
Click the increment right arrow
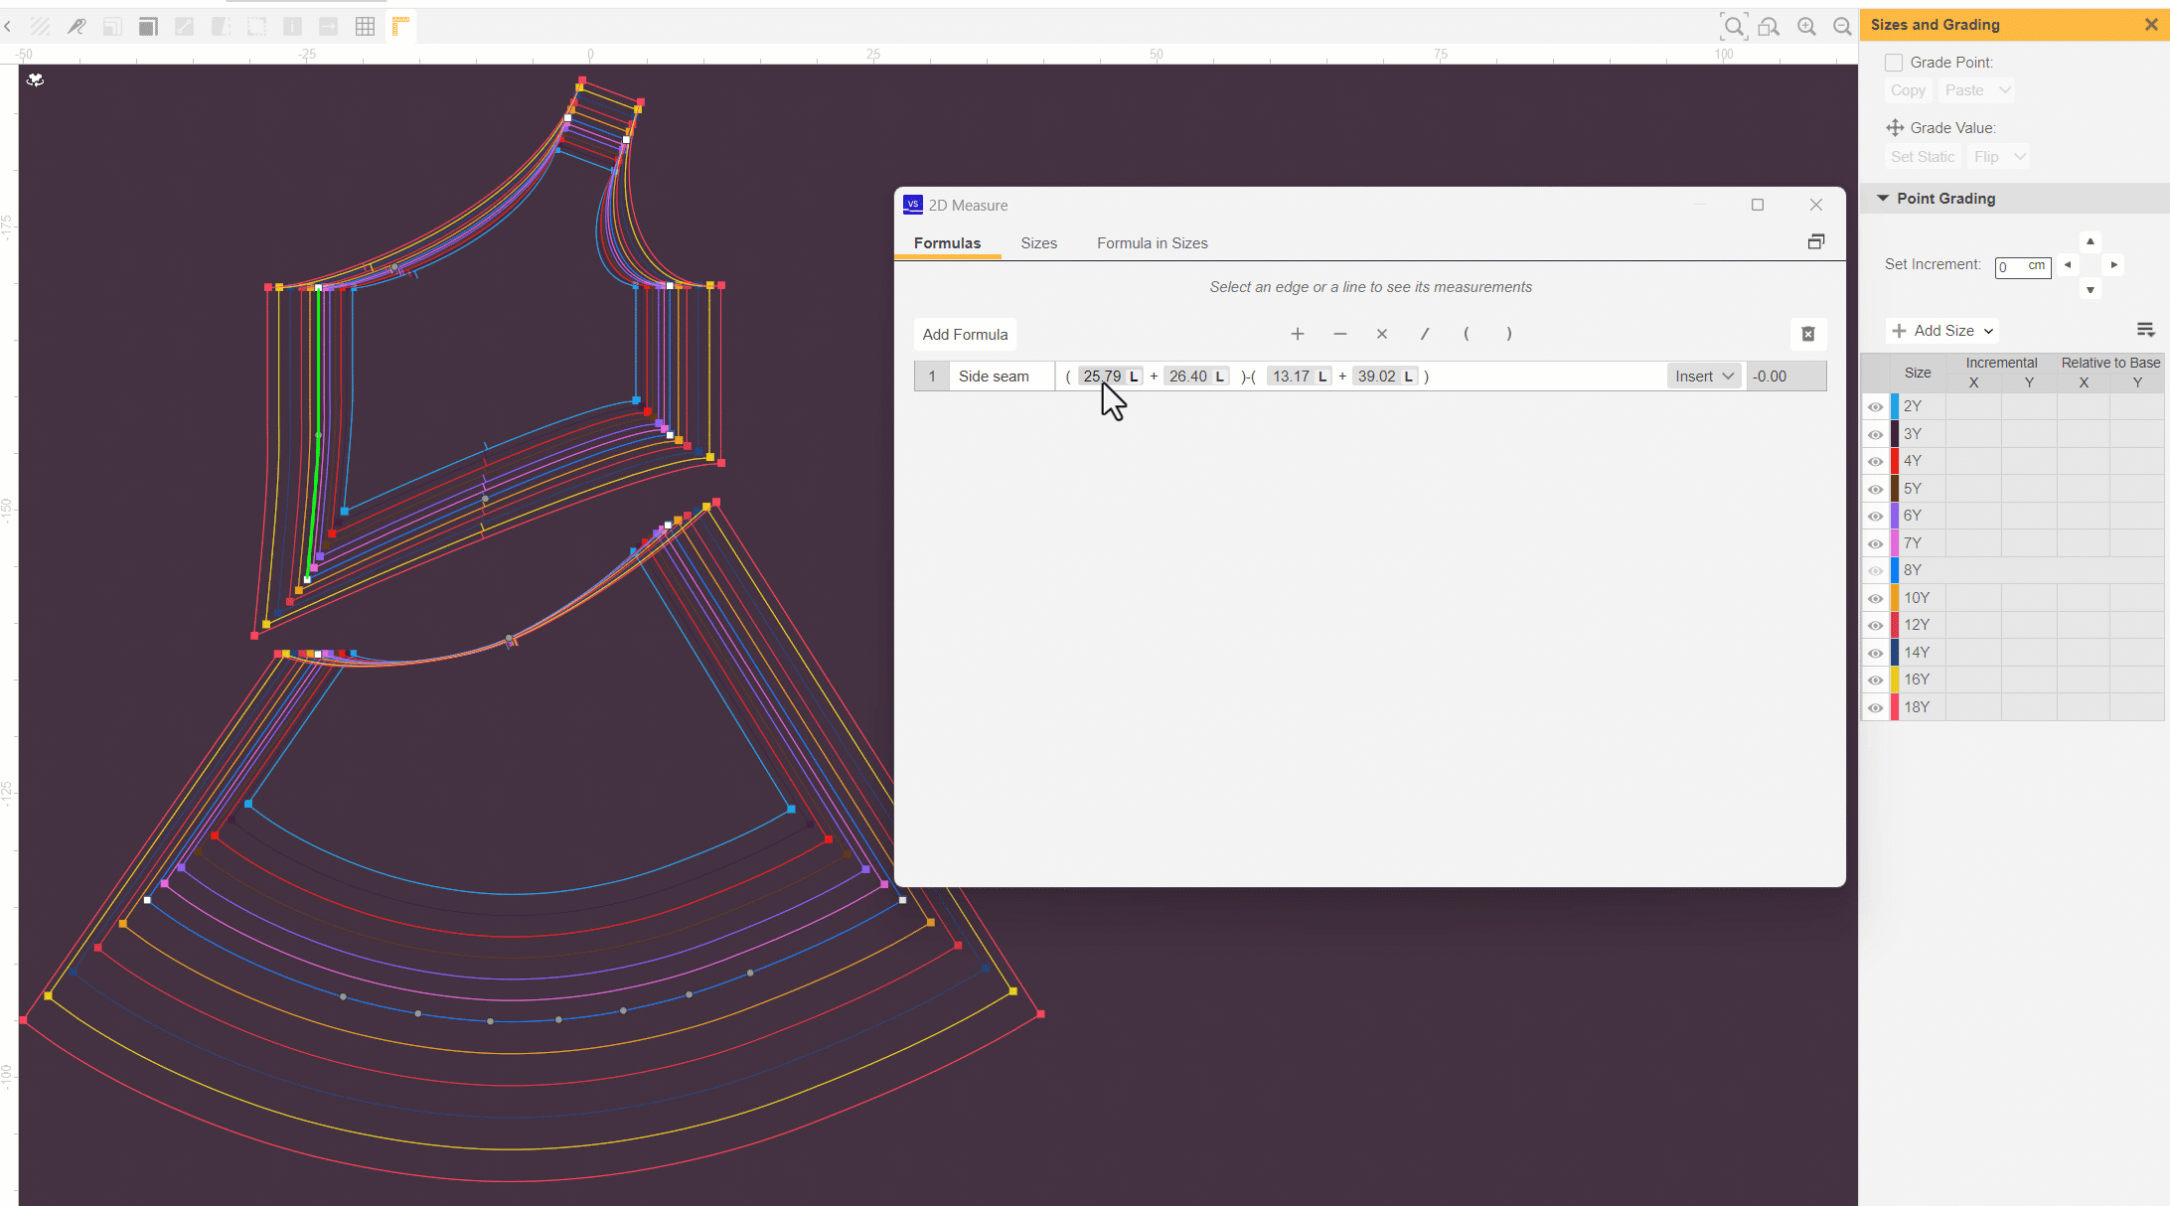2114,265
